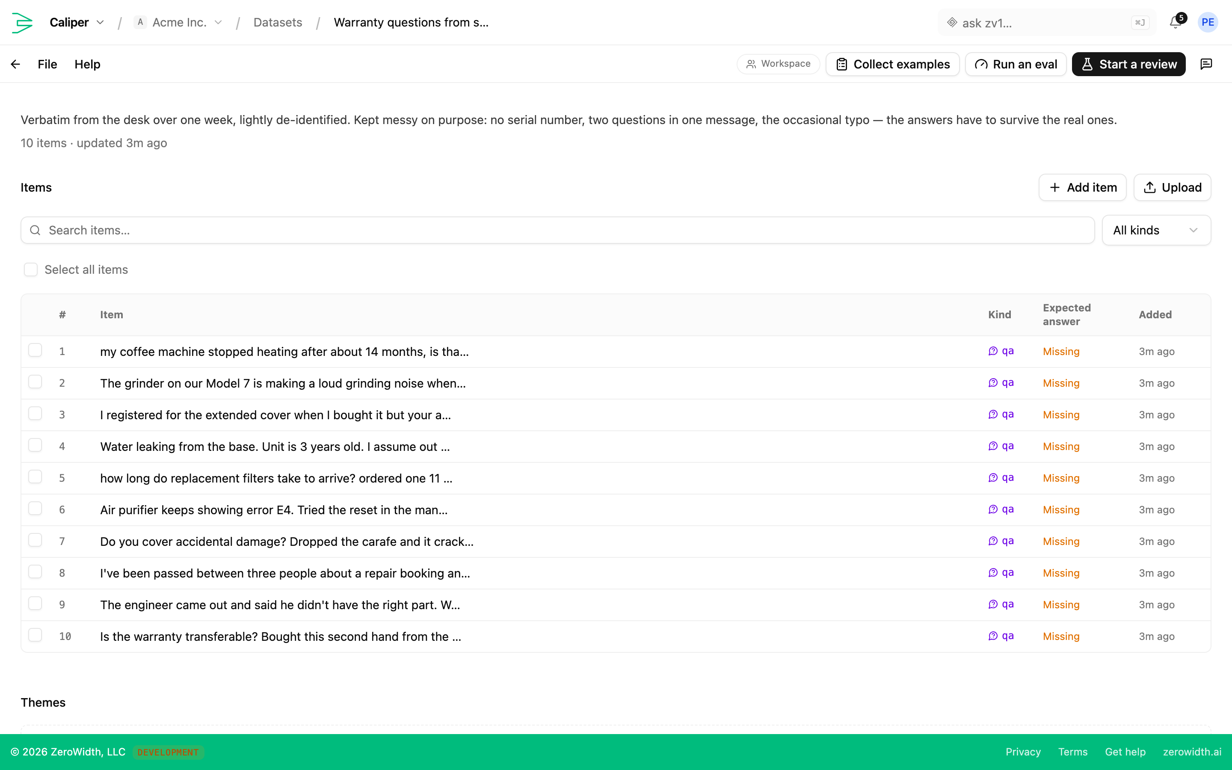Open the PE user avatar

(1208, 22)
